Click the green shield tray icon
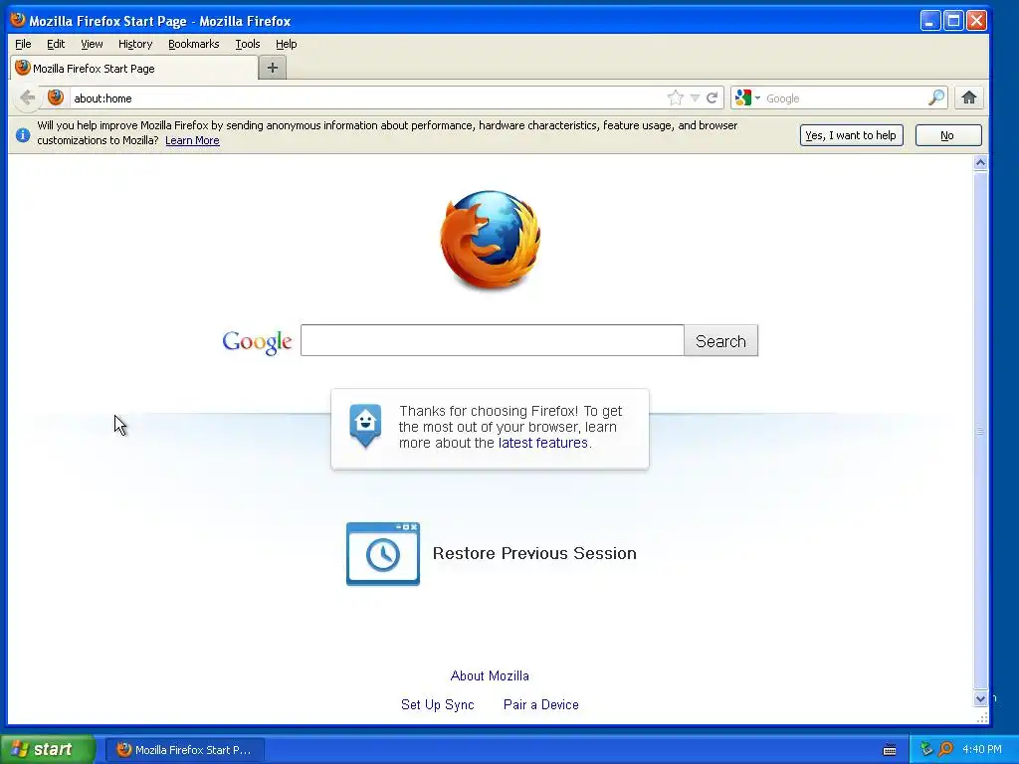Viewport: 1019px width, 764px height. click(x=926, y=750)
